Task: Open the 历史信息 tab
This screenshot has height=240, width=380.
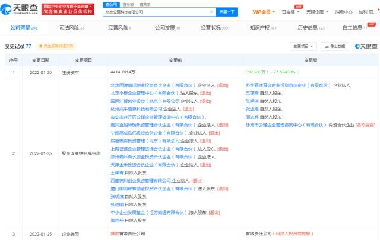Action: click(x=311, y=27)
